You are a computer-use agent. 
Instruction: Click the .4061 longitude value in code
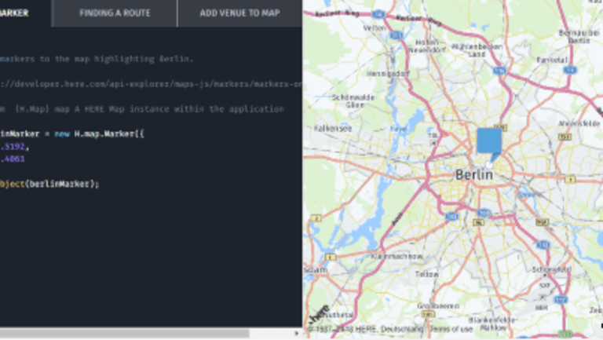click(x=13, y=159)
